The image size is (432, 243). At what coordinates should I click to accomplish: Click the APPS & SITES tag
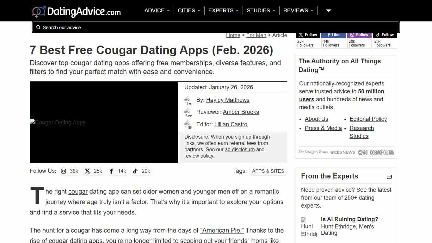coord(268,171)
